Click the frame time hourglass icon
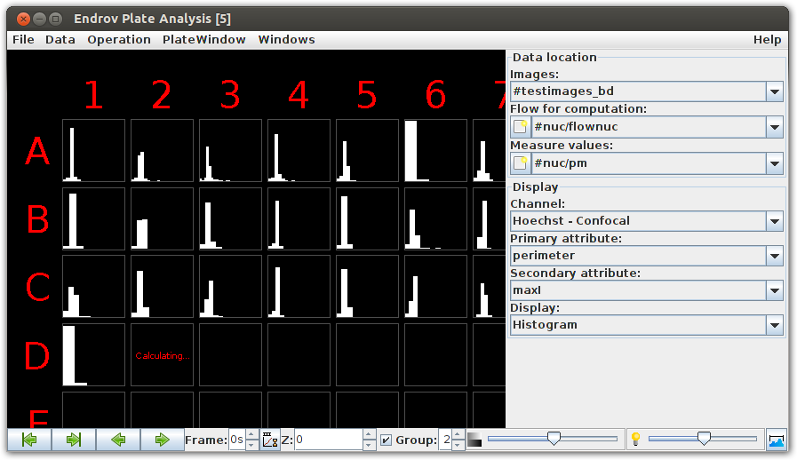797x460 pixels. 270,440
